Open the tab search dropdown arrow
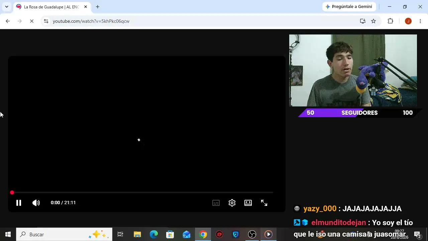428x241 pixels. click(x=6, y=7)
